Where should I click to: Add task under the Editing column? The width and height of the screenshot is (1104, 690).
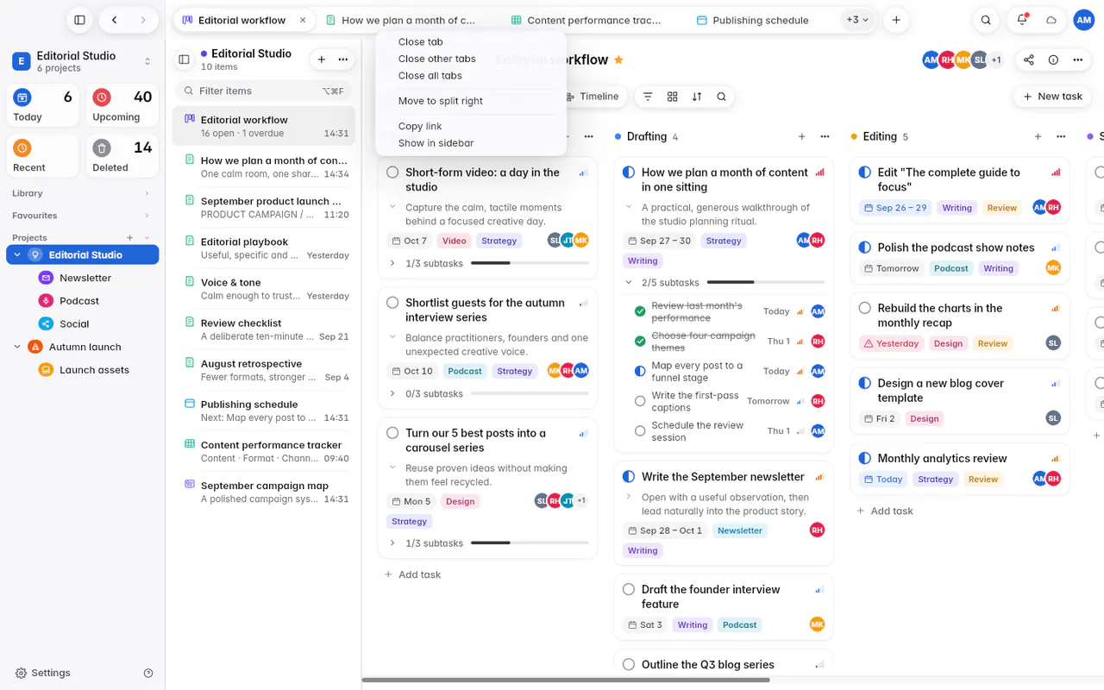tap(884, 511)
